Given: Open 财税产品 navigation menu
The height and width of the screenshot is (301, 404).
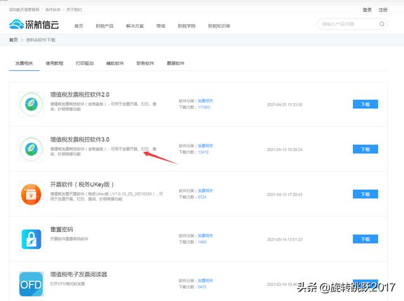Looking at the screenshot, I should pyautogui.click(x=105, y=26).
